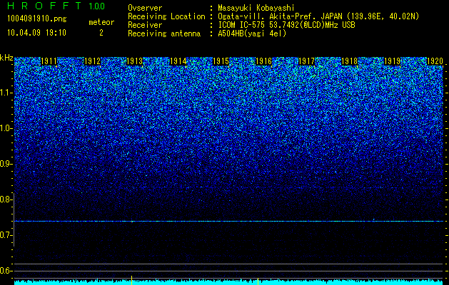
Task: Click the 1918 time label
Action: tap(349, 61)
